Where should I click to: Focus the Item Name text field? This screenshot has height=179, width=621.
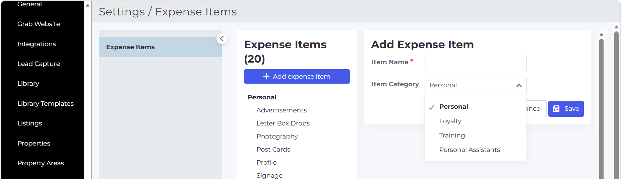[x=476, y=63]
